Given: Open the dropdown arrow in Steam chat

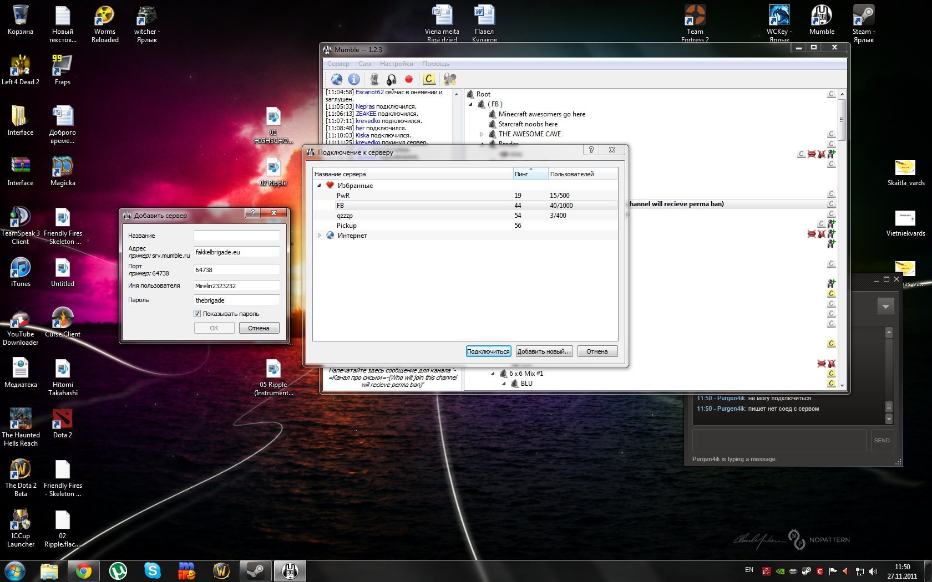Looking at the screenshot, I should point(885,306).
